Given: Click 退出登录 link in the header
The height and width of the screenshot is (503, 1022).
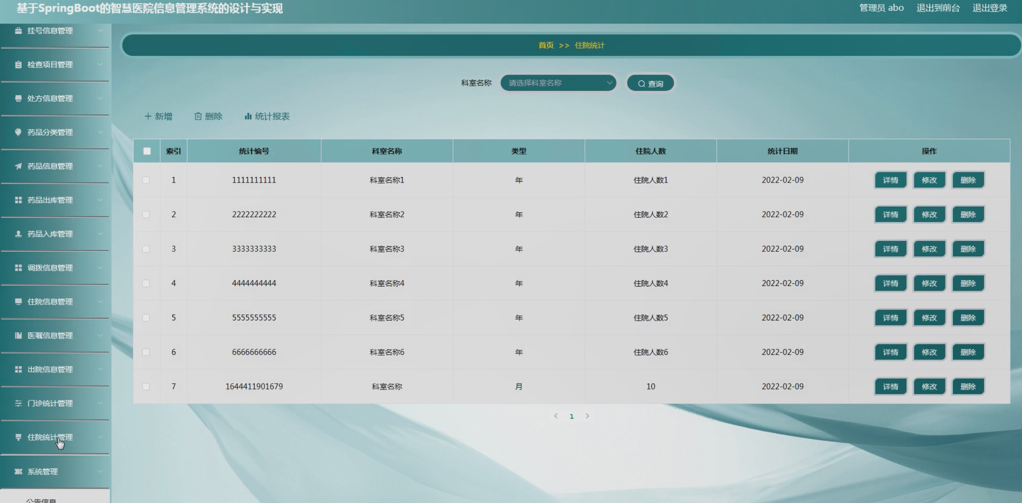Looking at the screenshot, I should [989, 8].
